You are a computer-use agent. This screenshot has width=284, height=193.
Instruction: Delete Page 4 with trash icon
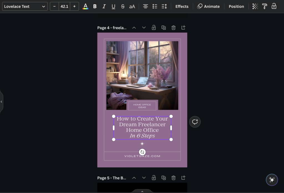click(x=173, y=28)
